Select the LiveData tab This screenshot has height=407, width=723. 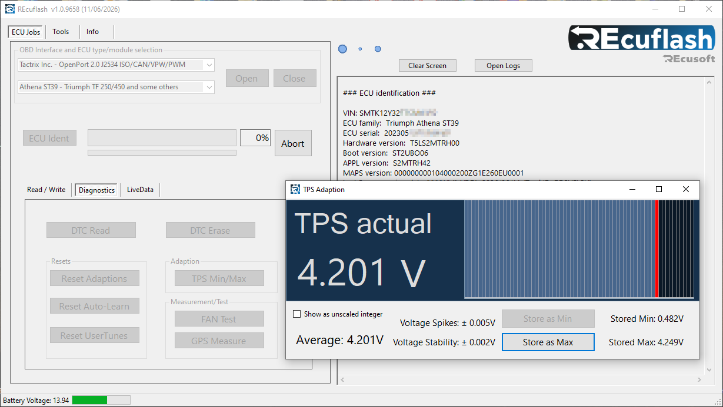140,190
